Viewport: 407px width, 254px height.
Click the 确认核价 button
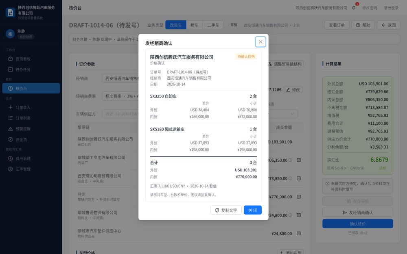pyautogui.click(x=358, y=224)
